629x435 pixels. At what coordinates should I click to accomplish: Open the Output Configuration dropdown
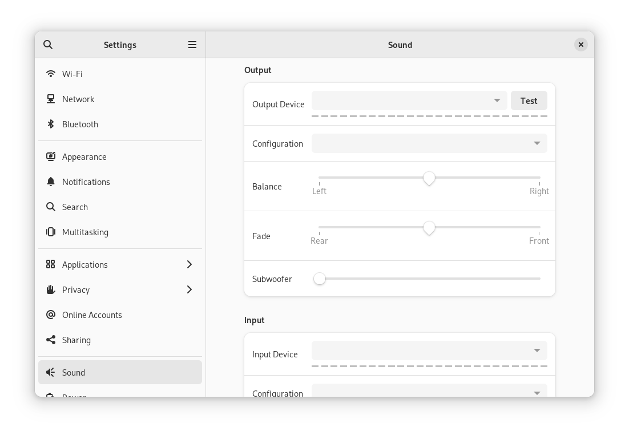pos(429,143)
